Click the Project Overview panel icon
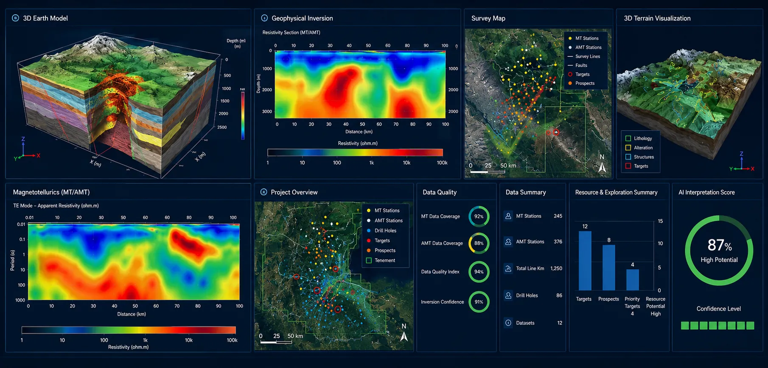 pyautogui.click(x=263, y=192)
